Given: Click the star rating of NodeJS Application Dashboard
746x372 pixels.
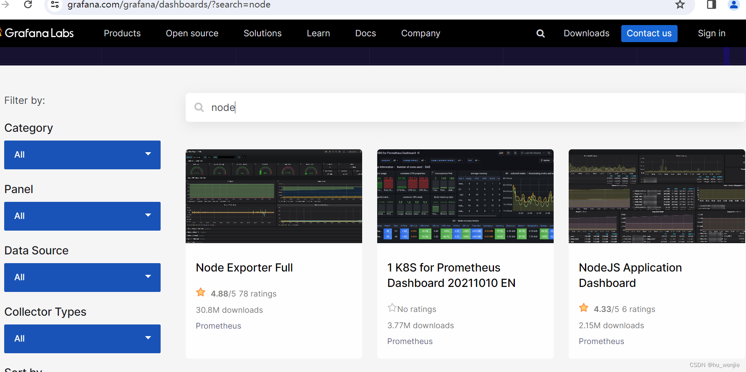Looking at the screenshot, I should [x=584, y=308].
